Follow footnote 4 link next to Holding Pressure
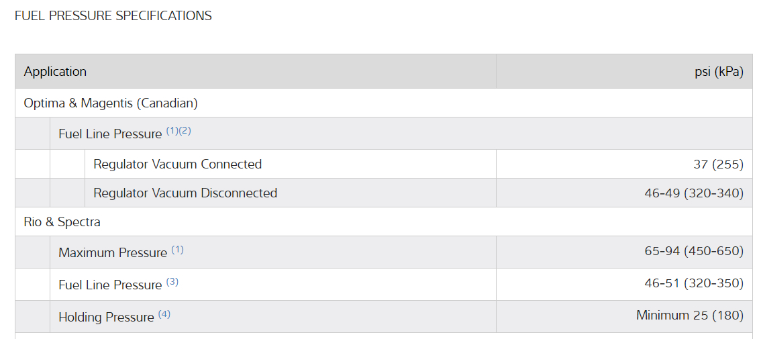 pyautogui.click(x=164, y=313)
